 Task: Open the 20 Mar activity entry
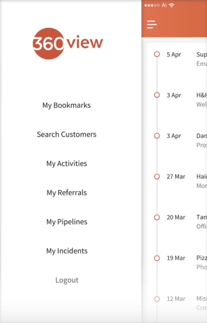201,222
